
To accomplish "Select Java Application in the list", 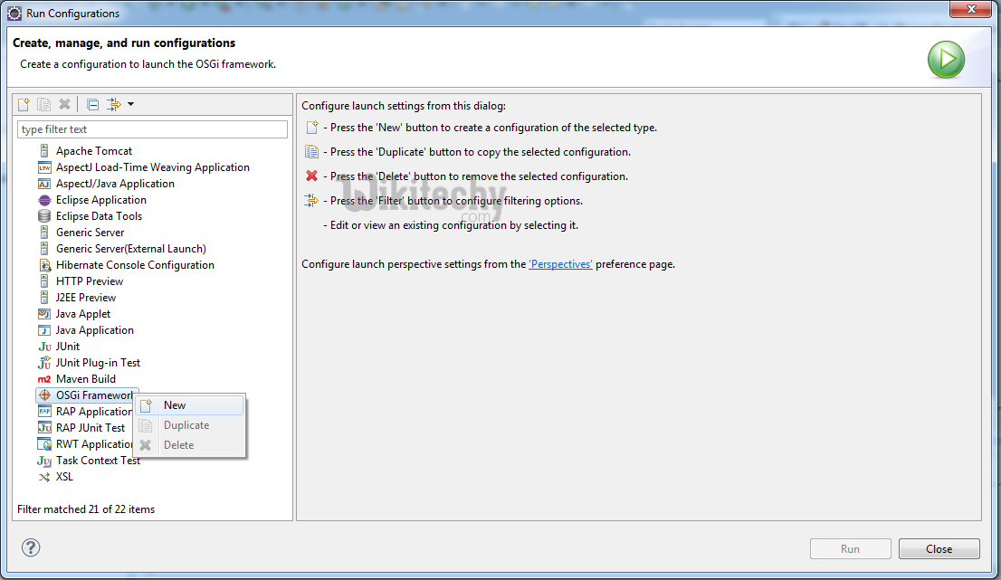I will tap(94, 330).
